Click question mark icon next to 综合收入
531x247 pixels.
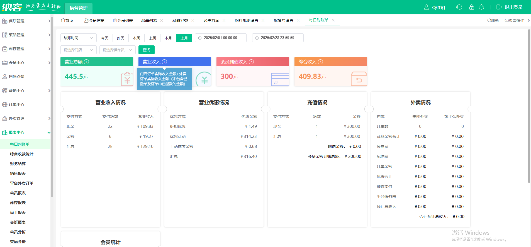(x=320, y=62)
